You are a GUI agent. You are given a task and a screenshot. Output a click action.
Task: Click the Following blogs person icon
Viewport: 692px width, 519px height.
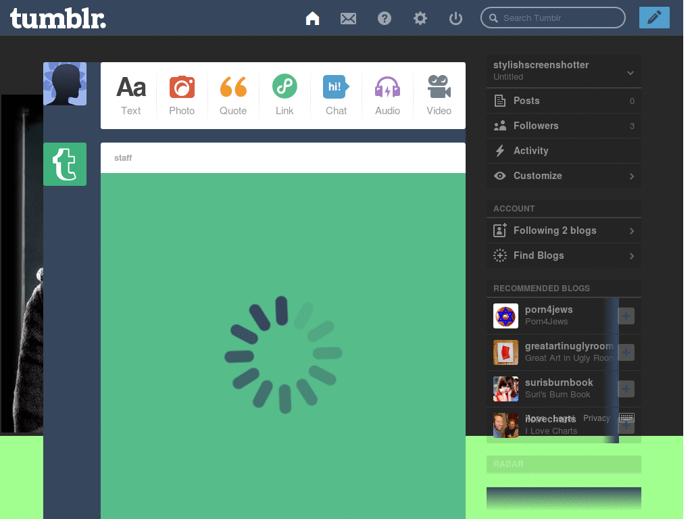click(x=499, y=230)
